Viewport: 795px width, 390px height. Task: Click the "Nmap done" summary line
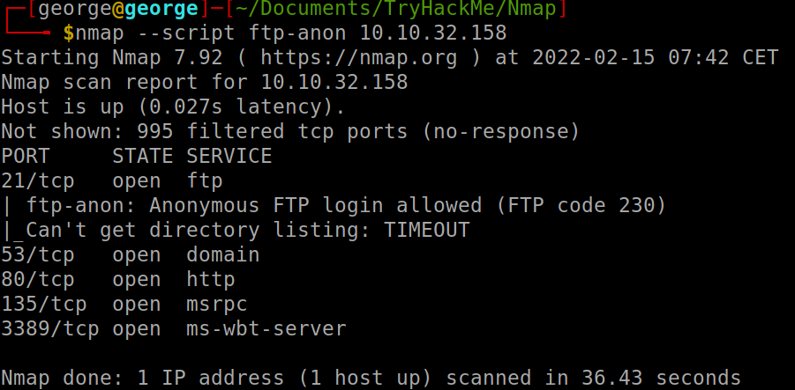[371, 379]
